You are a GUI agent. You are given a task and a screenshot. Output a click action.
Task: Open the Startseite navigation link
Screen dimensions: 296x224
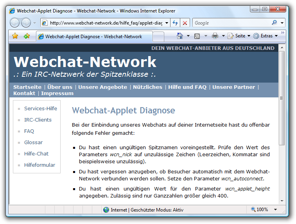27,87
